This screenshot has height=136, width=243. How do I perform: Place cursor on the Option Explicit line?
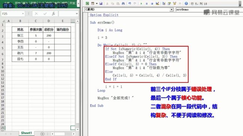coord(104,15)
